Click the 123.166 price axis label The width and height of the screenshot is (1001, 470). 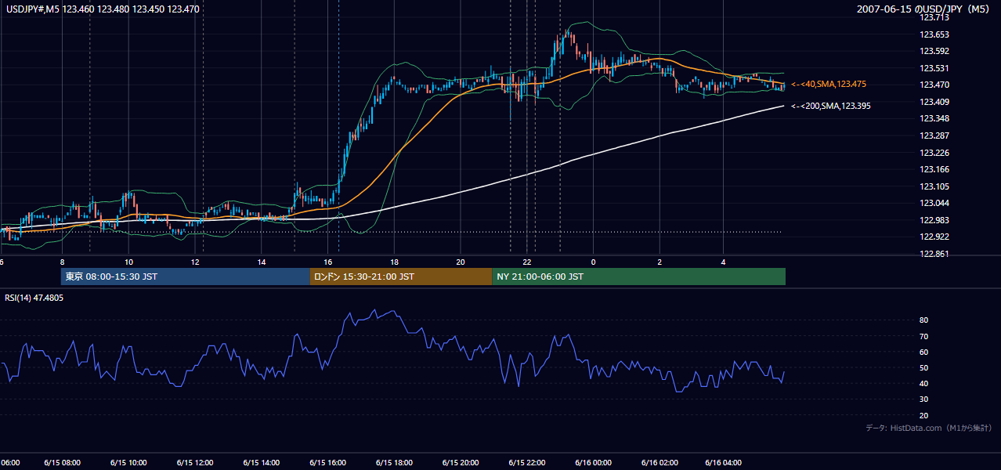point(935,169)
